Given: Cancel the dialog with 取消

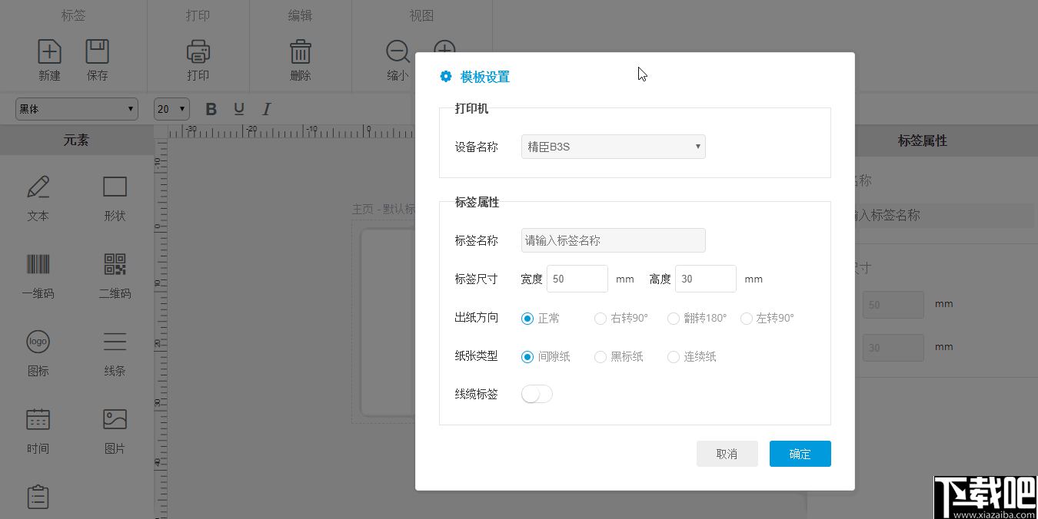Looking at the screenshot, I should 727,454.
